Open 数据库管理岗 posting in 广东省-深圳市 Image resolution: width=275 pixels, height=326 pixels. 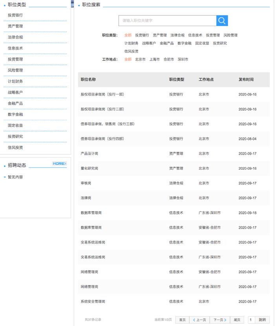91,213
